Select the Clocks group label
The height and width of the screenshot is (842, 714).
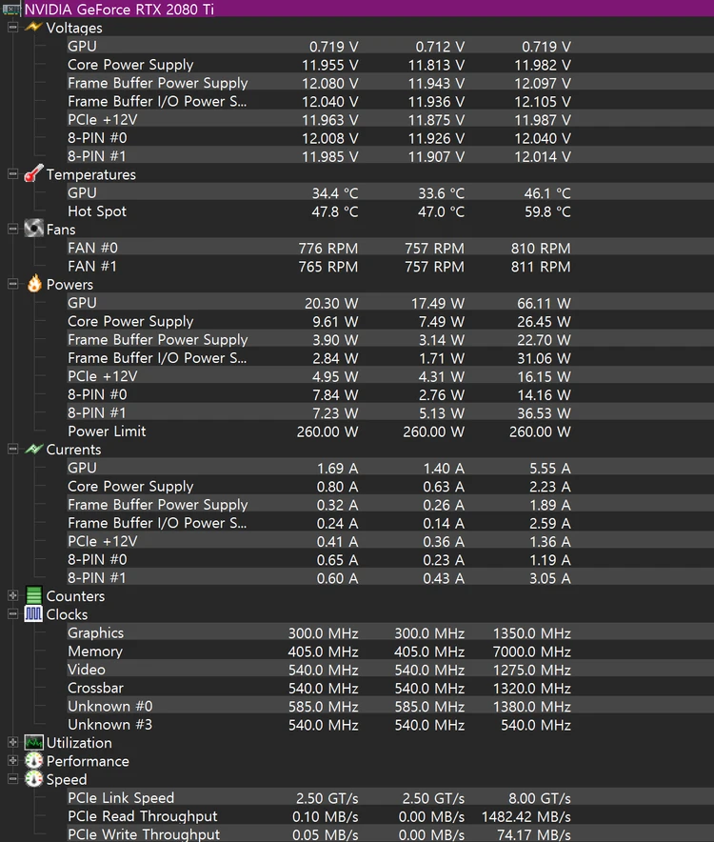pos(67,614)
